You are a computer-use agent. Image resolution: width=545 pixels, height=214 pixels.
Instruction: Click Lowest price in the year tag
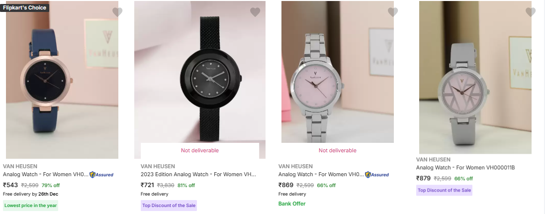pyautogui.click(x=31, y=206)
